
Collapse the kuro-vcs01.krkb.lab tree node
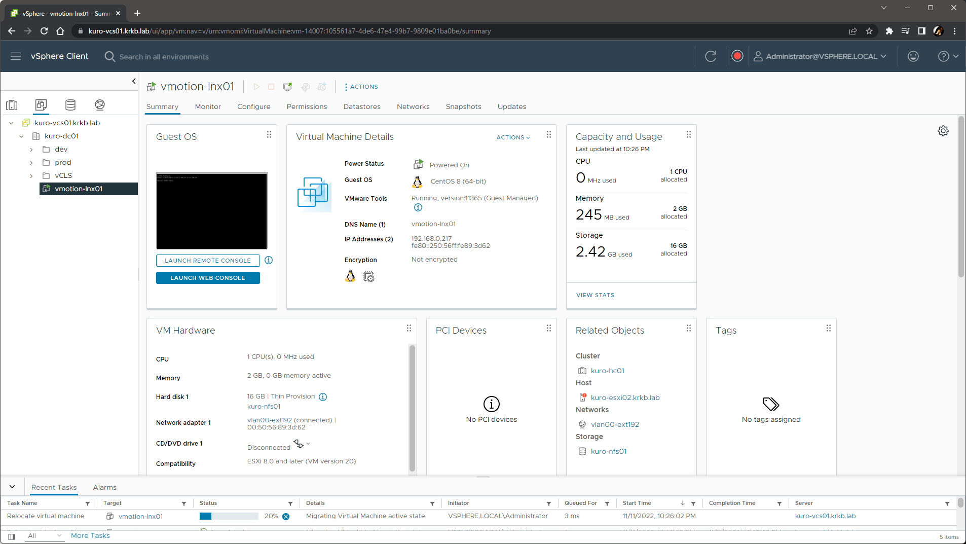tap(11, 123)
